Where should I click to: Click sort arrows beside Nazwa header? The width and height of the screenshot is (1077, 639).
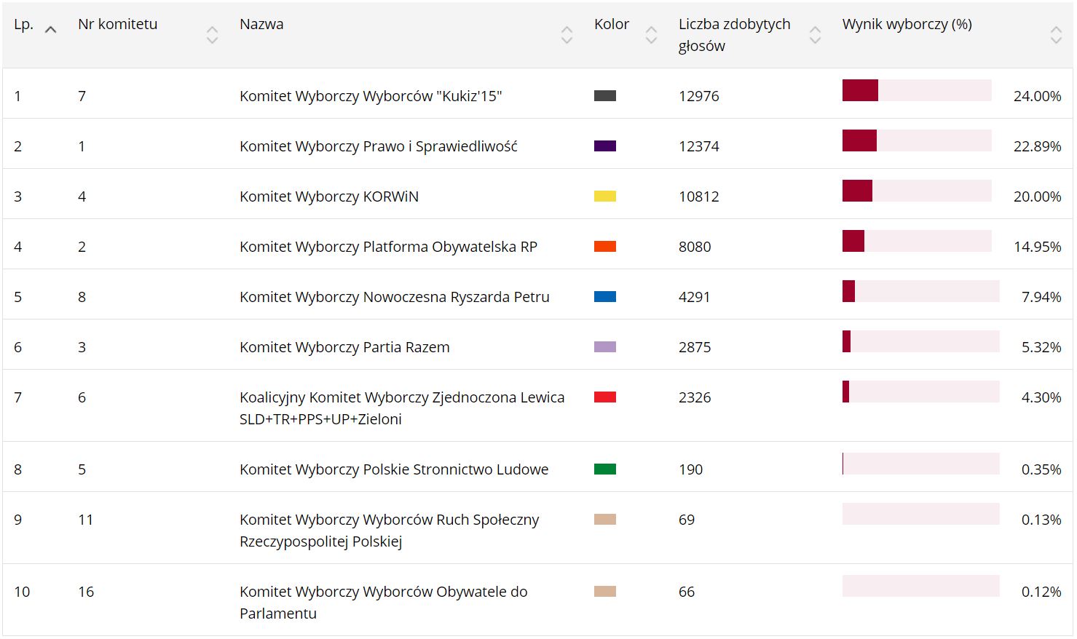567,34
